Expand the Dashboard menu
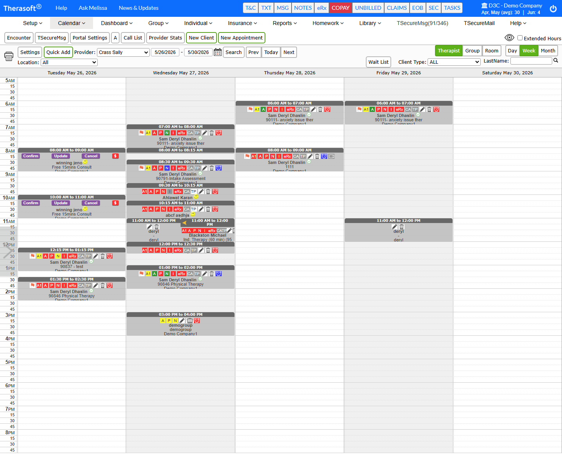 [117, 23]
